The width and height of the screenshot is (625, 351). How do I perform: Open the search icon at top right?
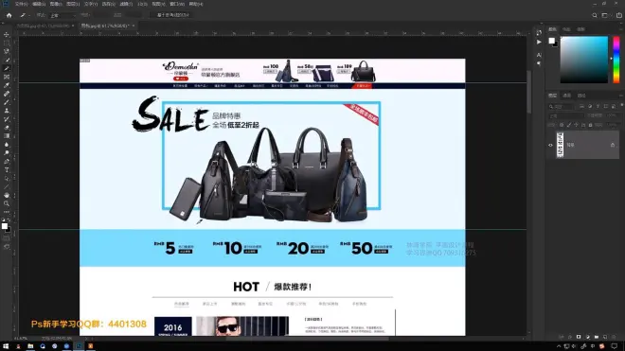coord(595,15)
